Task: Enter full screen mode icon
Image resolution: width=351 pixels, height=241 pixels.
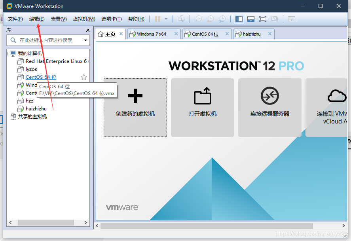Action: click(x=263, y=19)
